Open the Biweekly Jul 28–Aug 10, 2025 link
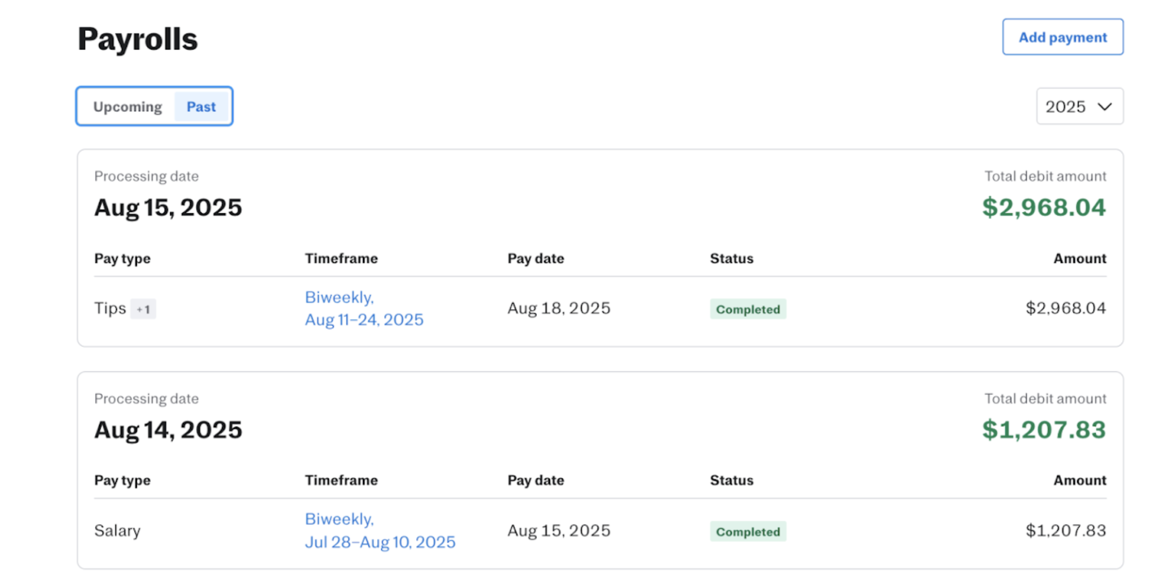The height and width of the screenshot is (578, 1169). pos(380,530)
